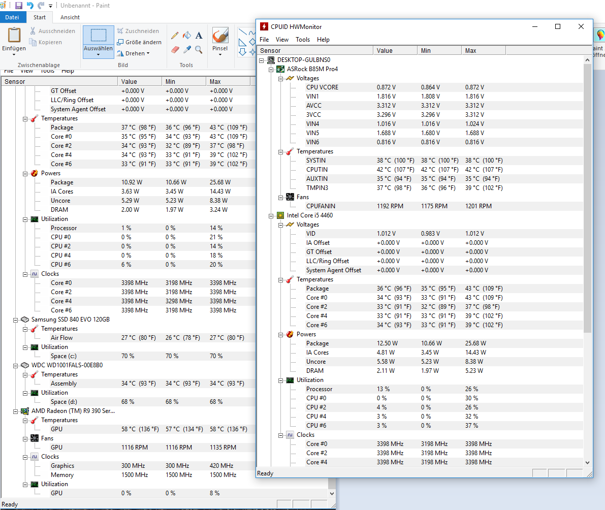Open the View menu in HWMonitor
The width and height of the screenshot is (605, 510).
[x=282, y=39]
